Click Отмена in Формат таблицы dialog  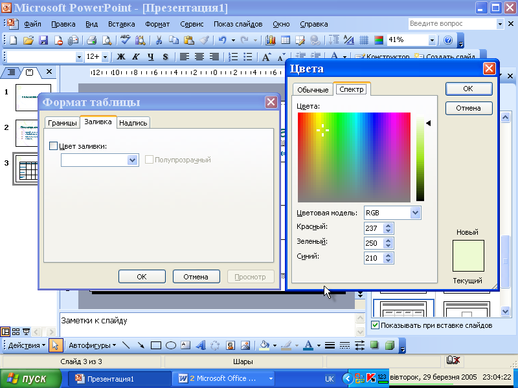(x=196, y=277)
